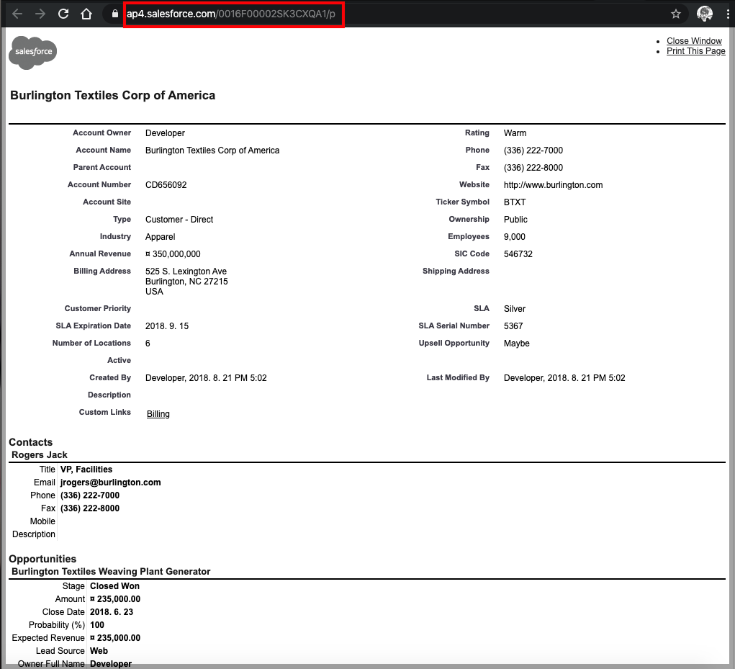Select the account number CD656092

[166, 185]
